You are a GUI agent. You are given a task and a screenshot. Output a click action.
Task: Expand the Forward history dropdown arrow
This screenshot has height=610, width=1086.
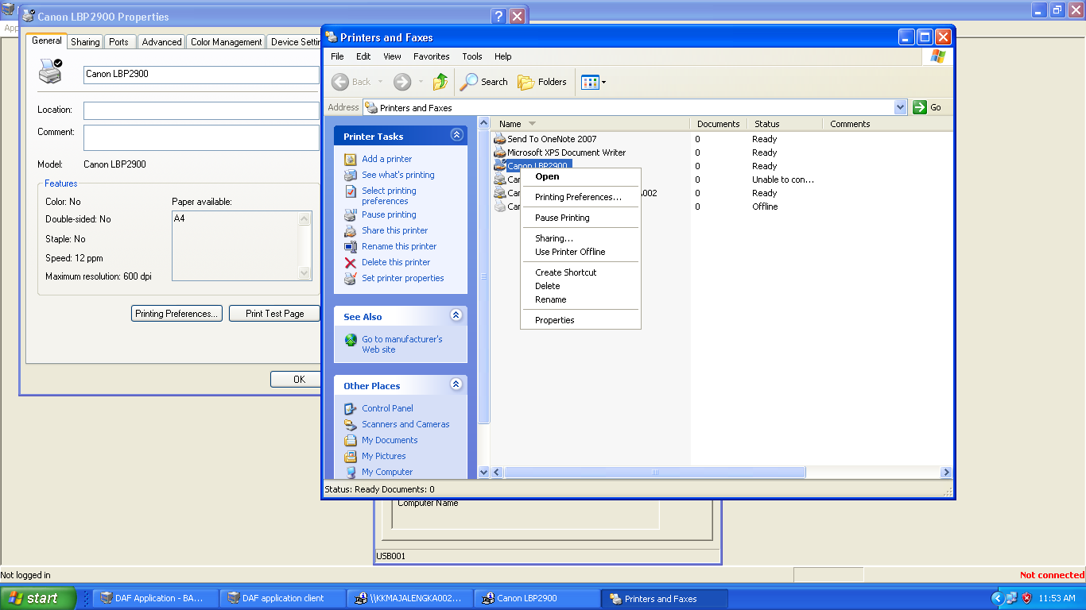coord(421,82)
